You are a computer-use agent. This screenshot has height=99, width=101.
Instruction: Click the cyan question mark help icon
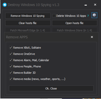(88, 16)
